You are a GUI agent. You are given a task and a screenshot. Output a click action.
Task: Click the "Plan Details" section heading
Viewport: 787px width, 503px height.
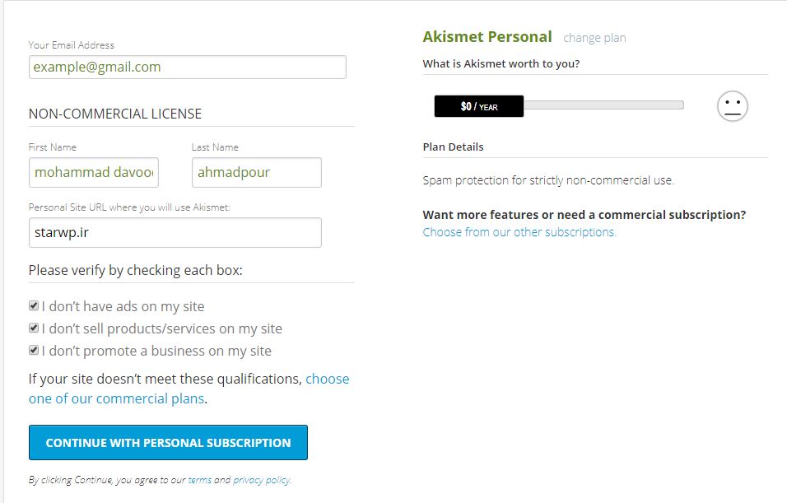453,147
